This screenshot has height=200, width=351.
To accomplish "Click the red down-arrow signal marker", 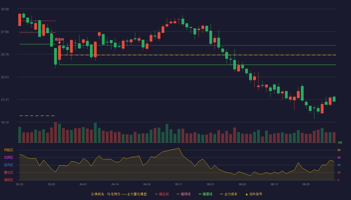I will (59, 43).
